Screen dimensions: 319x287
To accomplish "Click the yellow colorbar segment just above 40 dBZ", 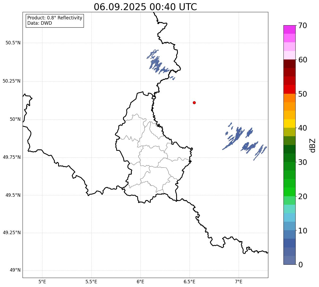I will click(289, 123).
